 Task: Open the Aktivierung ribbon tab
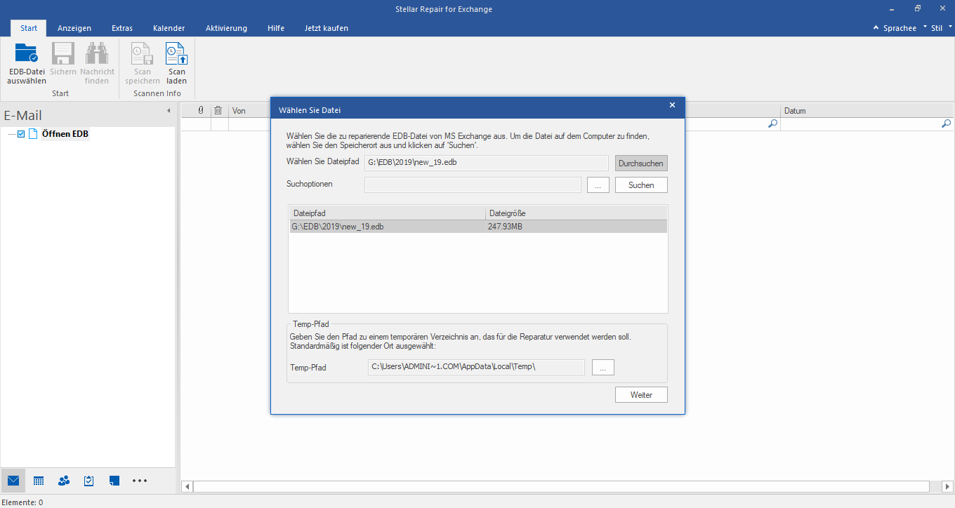point(226,28)
